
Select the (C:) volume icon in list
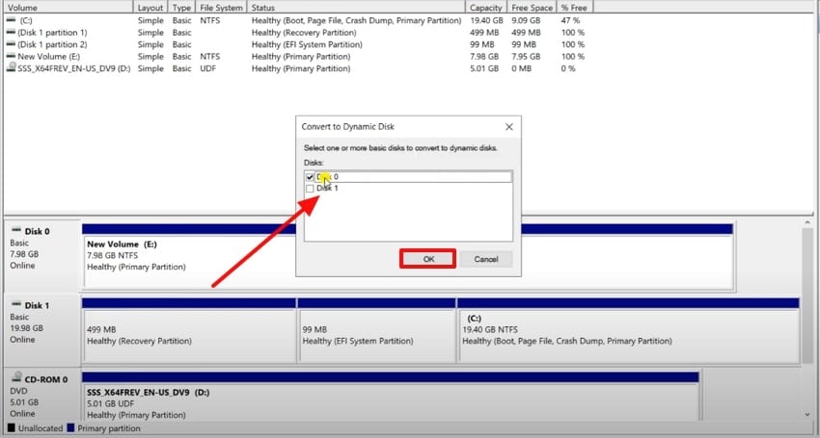[x=11, y=20]
